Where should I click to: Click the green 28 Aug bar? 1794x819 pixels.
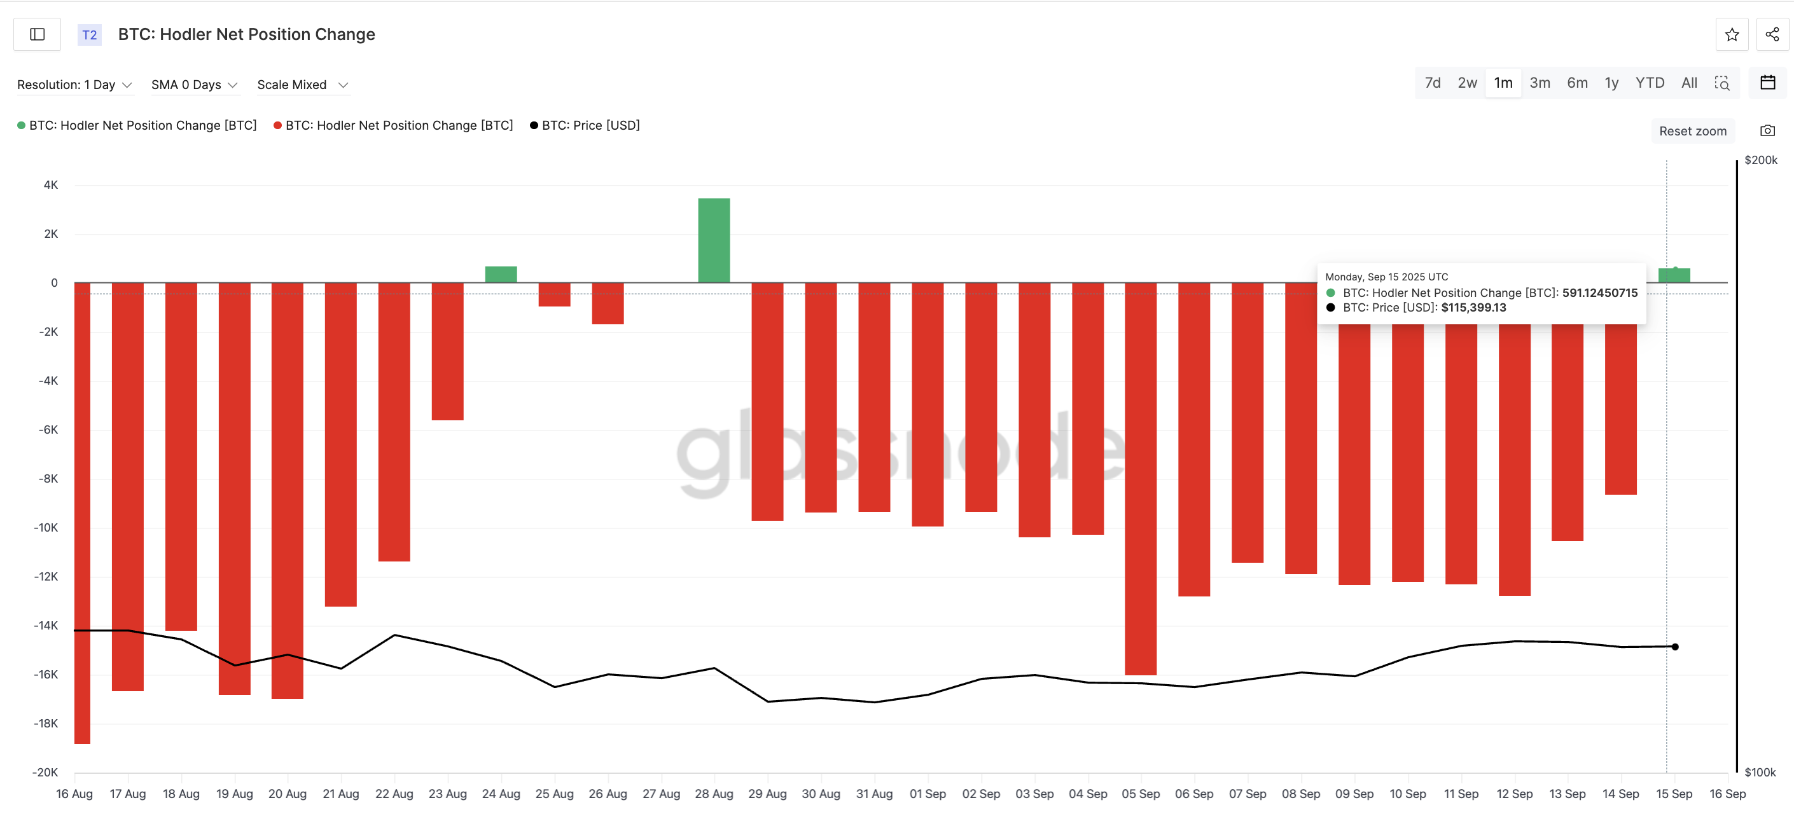[x=714, y=240]
